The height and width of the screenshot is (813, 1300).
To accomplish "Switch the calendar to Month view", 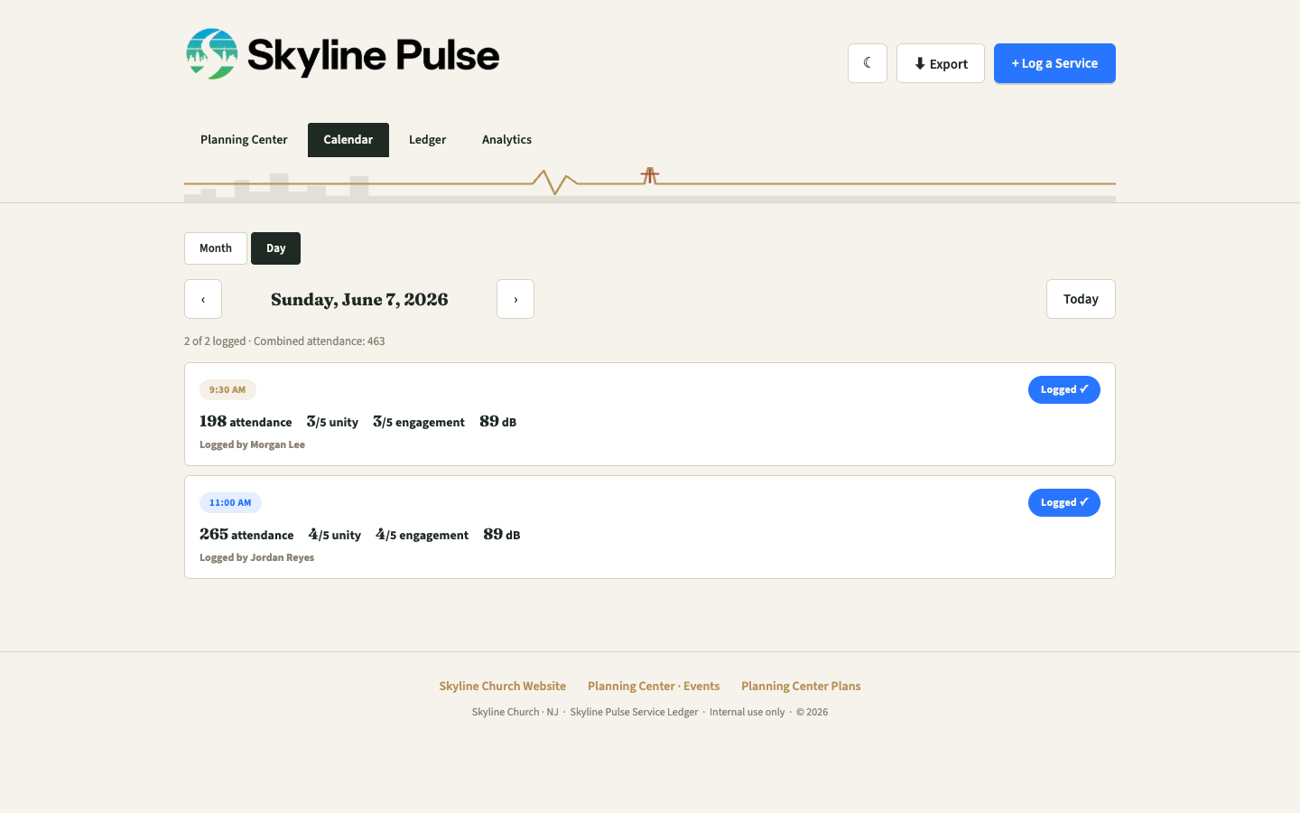I will [216, 248].
